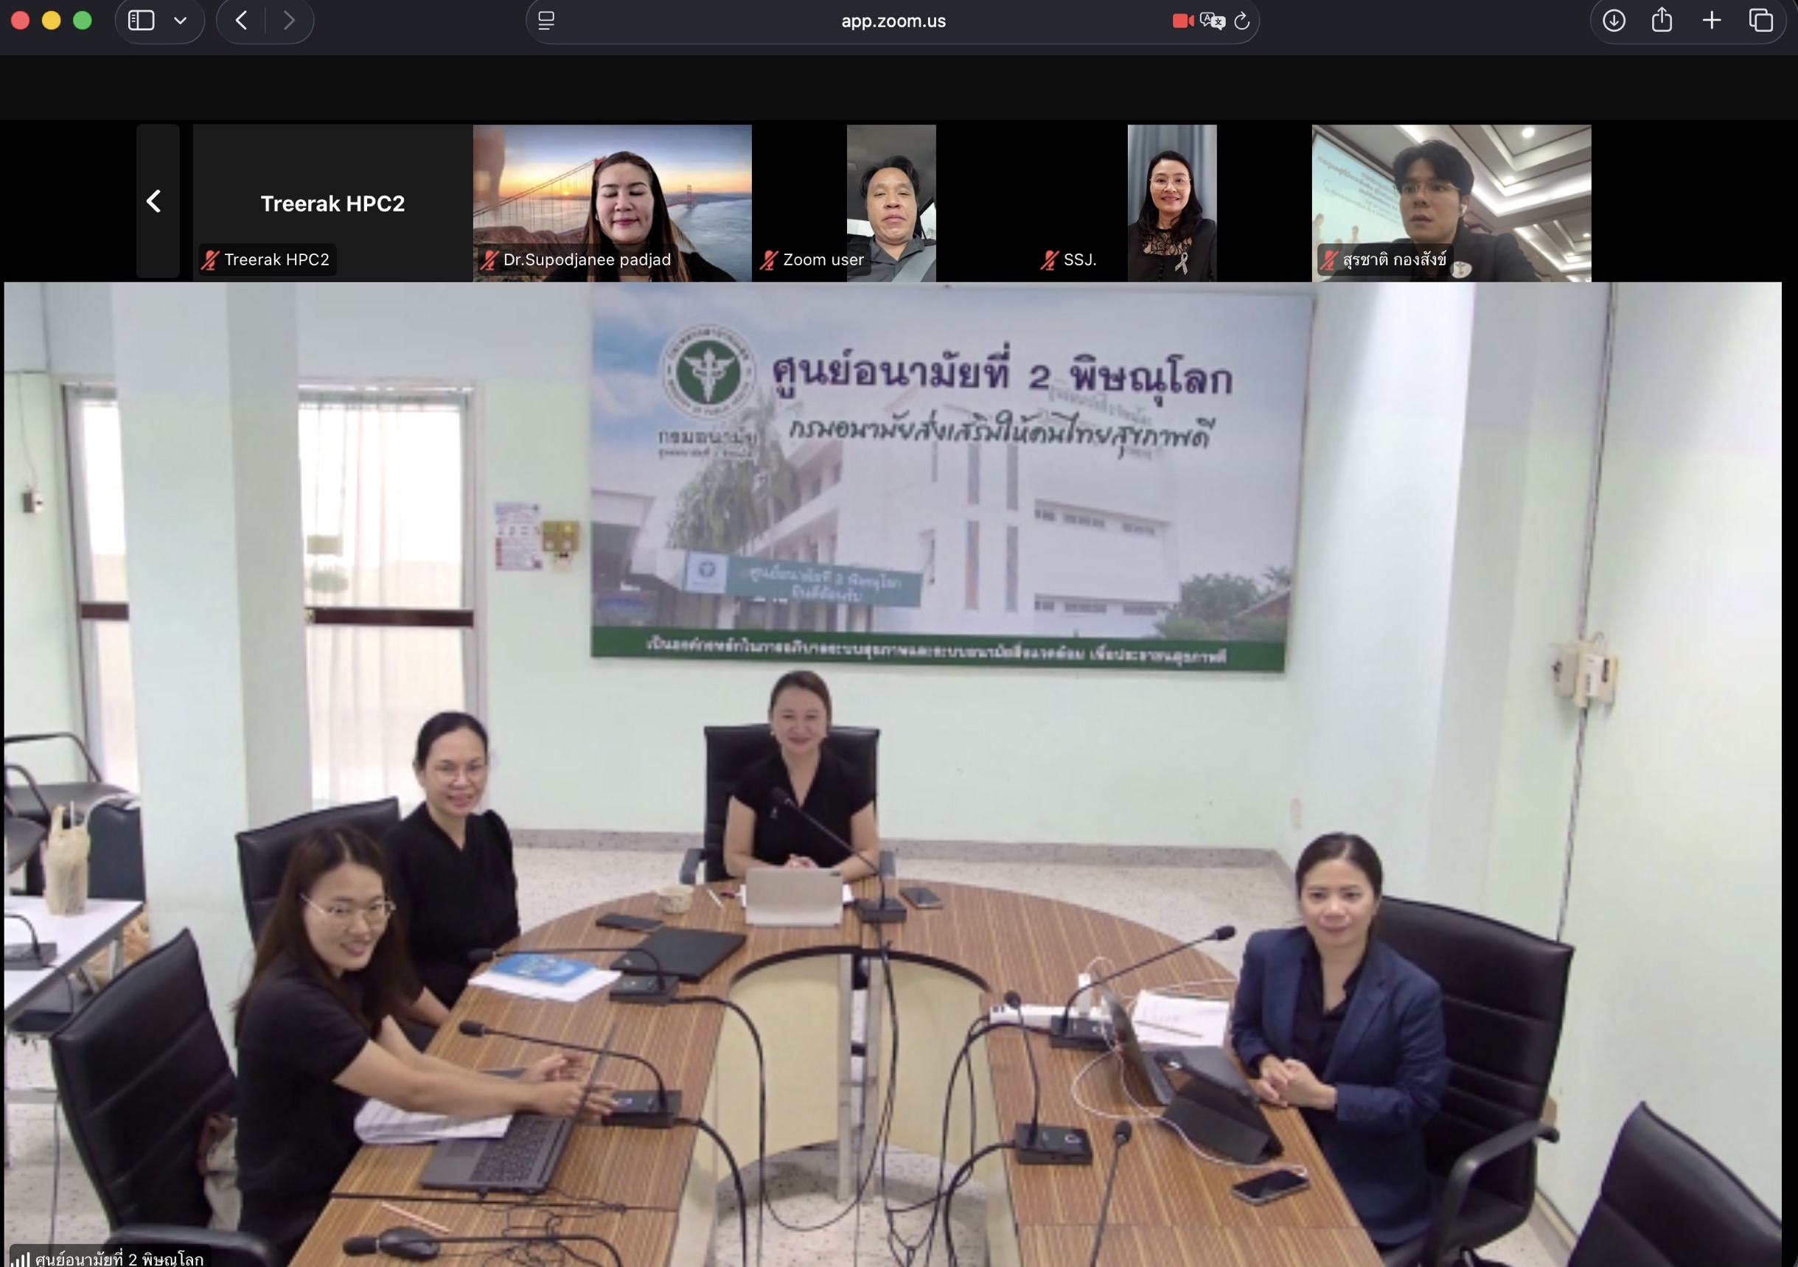
Task: Click the red camera-in-use indicator
Action: [x=1182, y=21]
